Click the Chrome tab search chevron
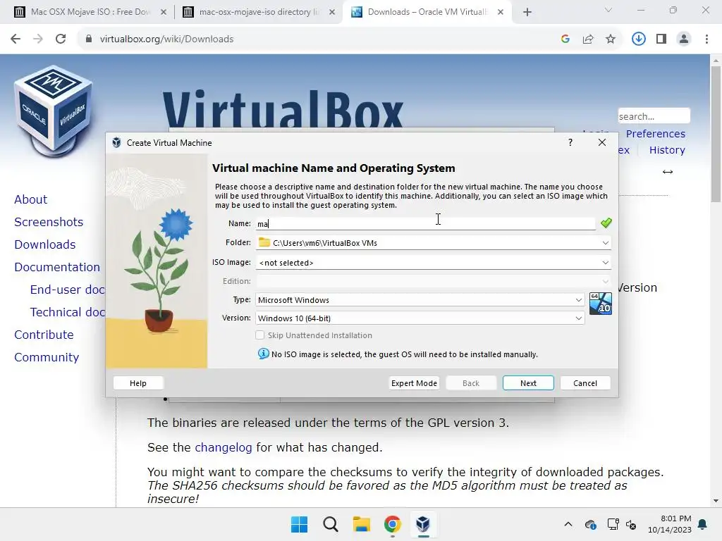The width and height of the screenshot is (722, 541). click(608, 10)
